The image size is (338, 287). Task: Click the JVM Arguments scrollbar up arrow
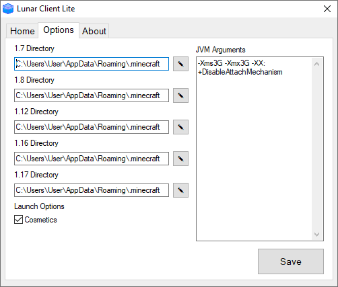pos(317,64)
